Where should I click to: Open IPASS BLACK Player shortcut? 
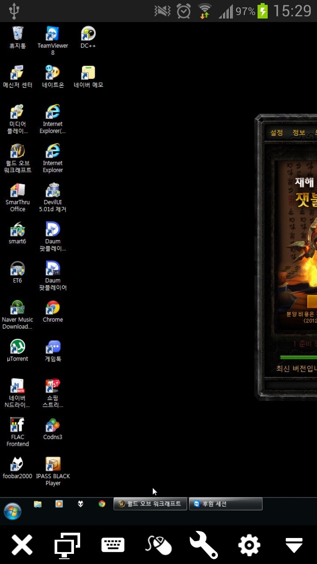53,471
